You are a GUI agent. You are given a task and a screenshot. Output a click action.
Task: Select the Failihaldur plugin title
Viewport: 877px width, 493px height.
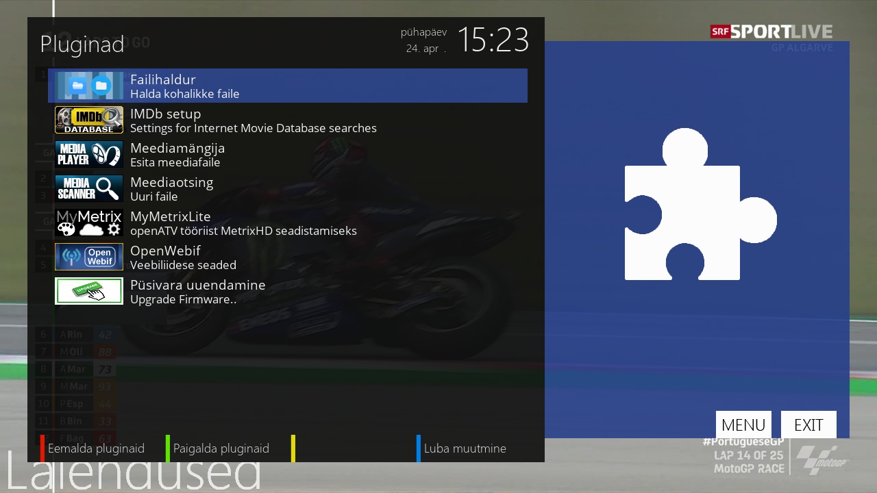[163, 79]
